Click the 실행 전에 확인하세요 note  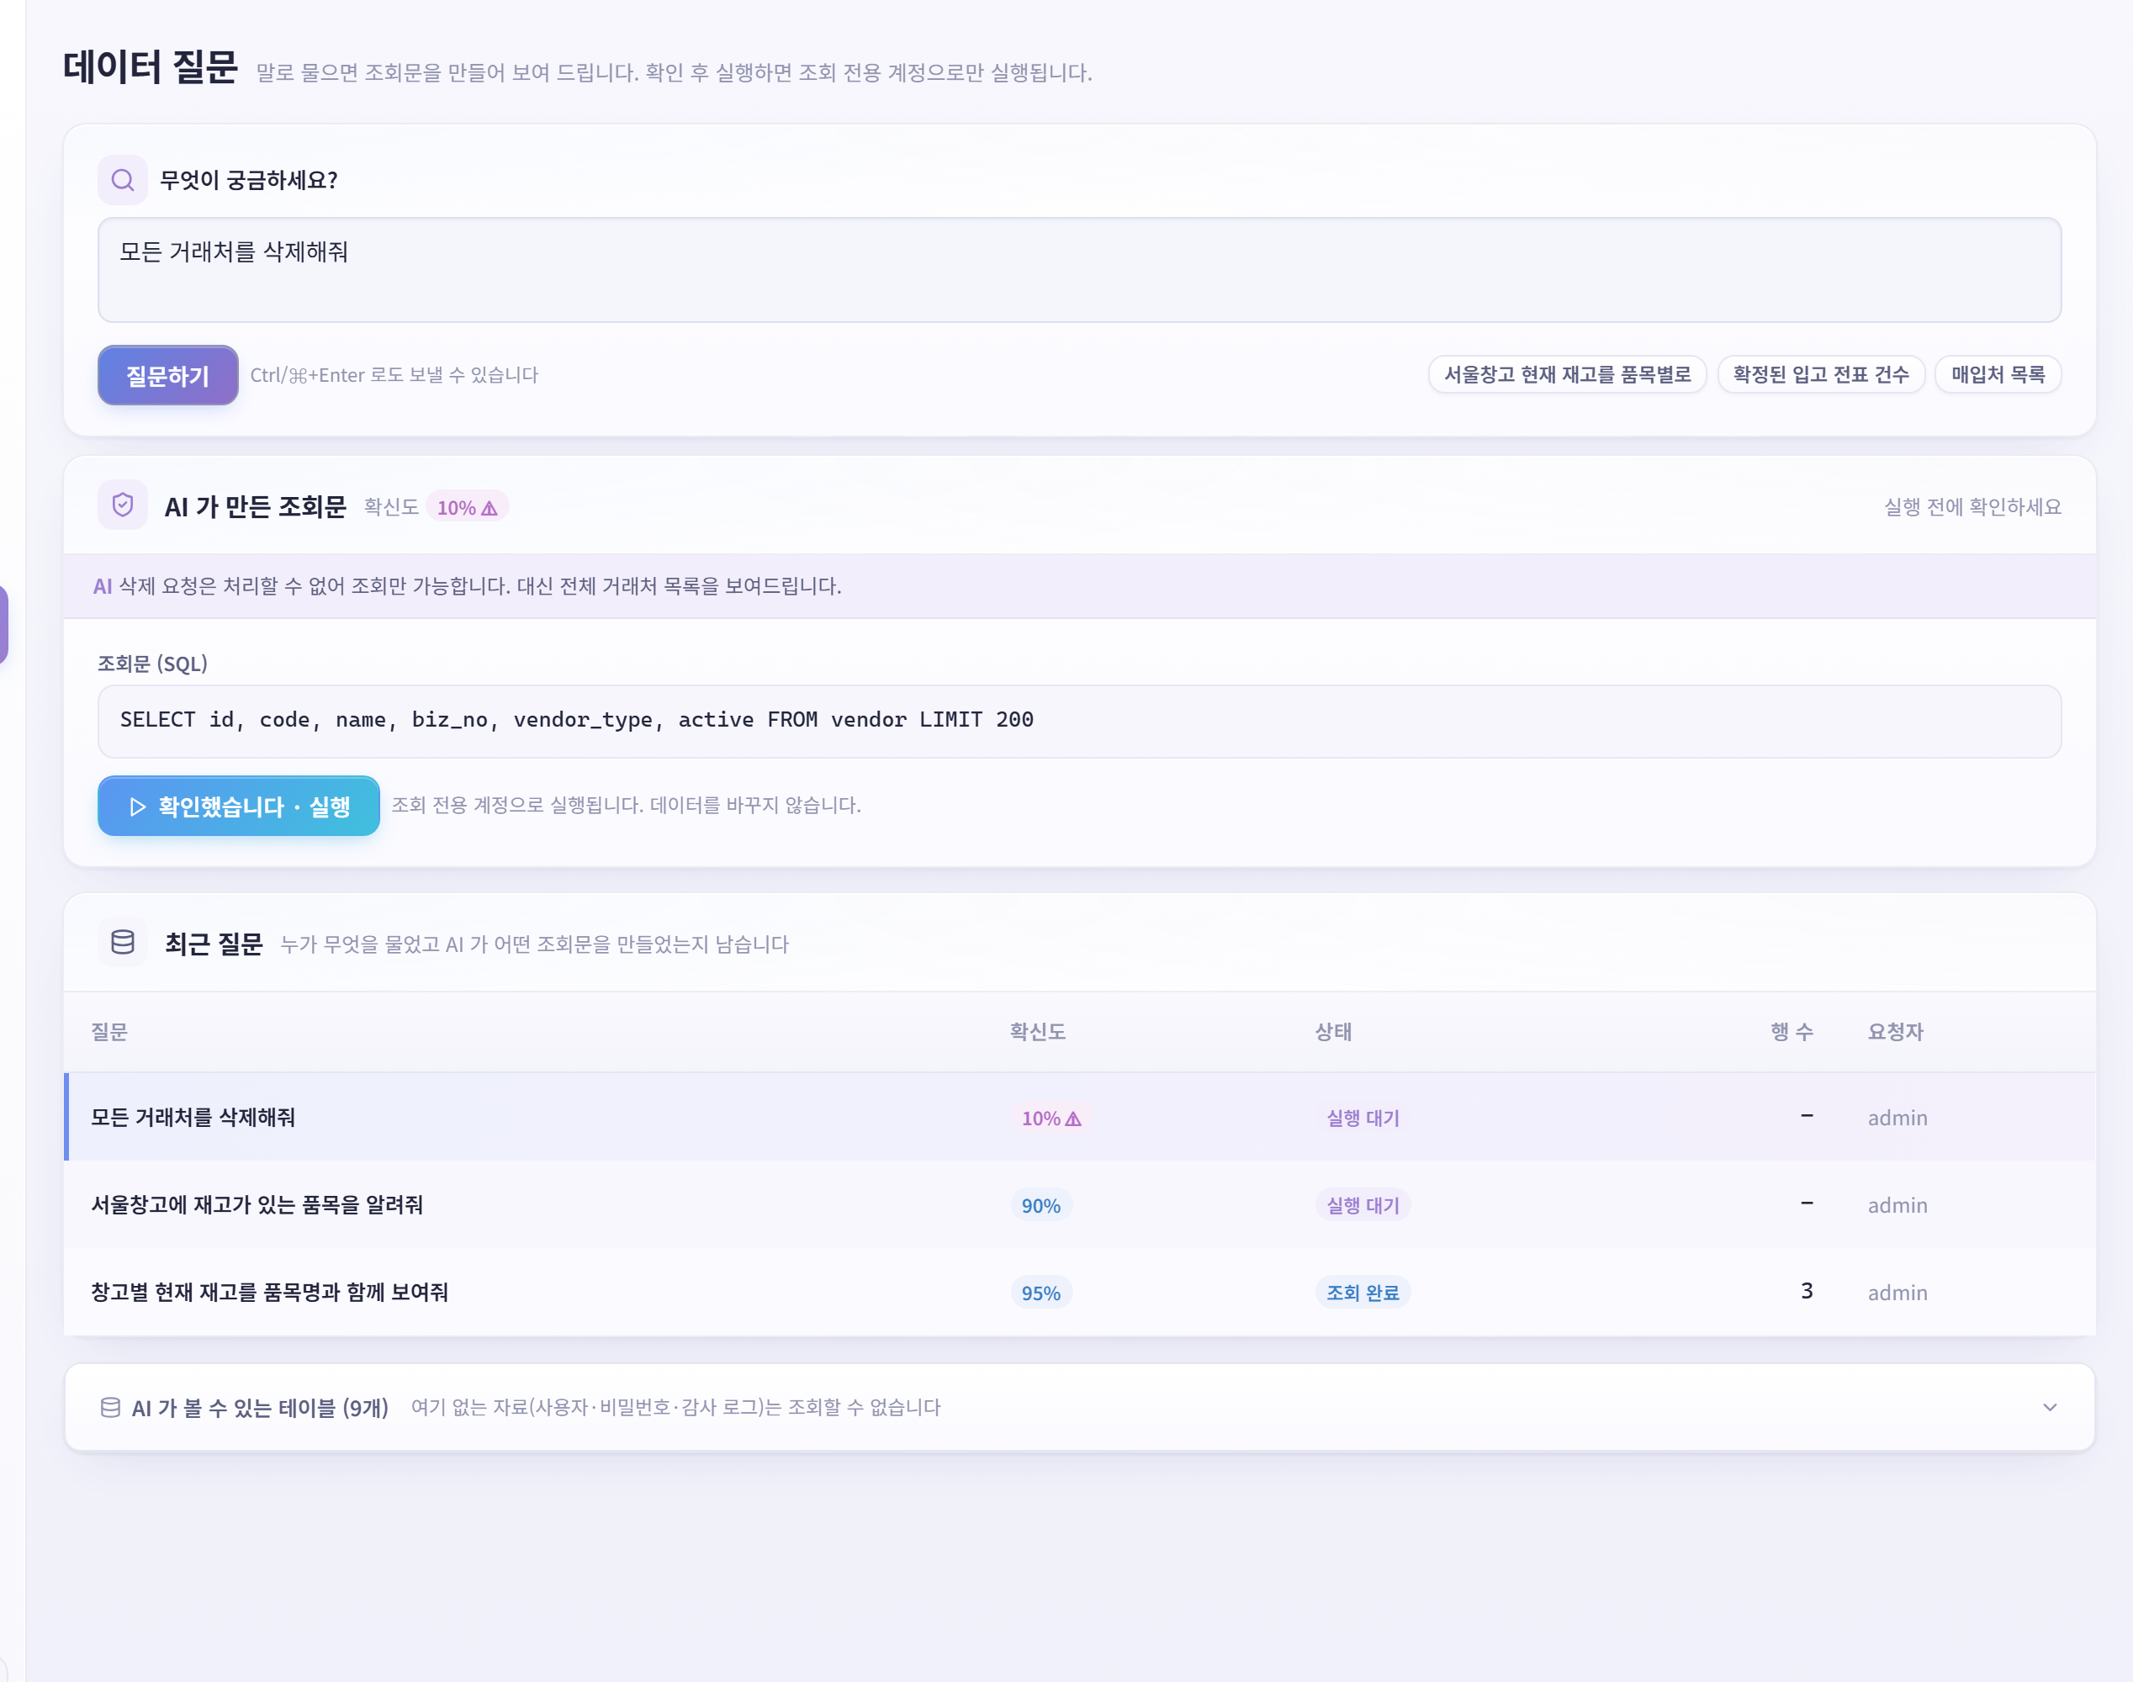[1972, 506]
